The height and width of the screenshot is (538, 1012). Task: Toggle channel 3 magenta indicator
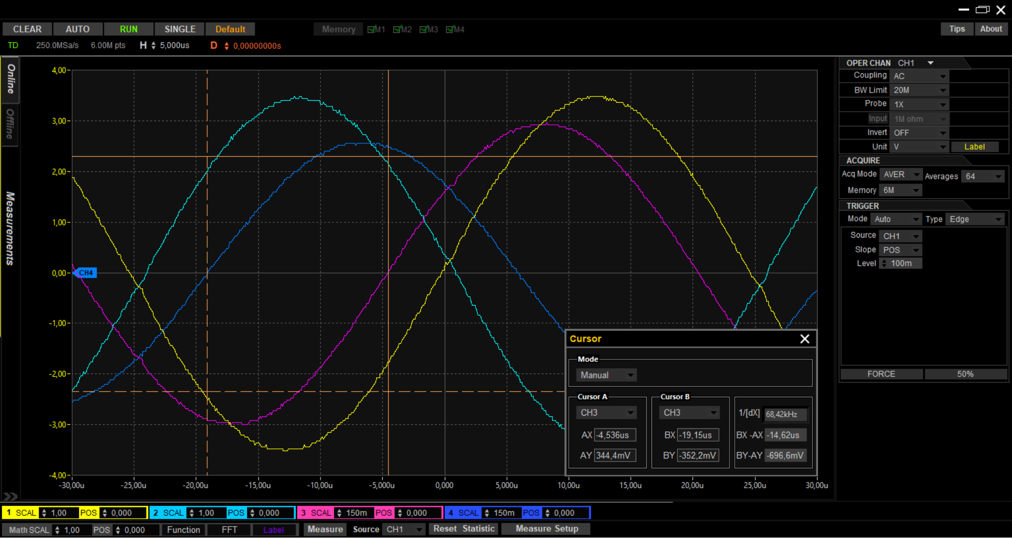pyautogui.click(x=304, y=513)
